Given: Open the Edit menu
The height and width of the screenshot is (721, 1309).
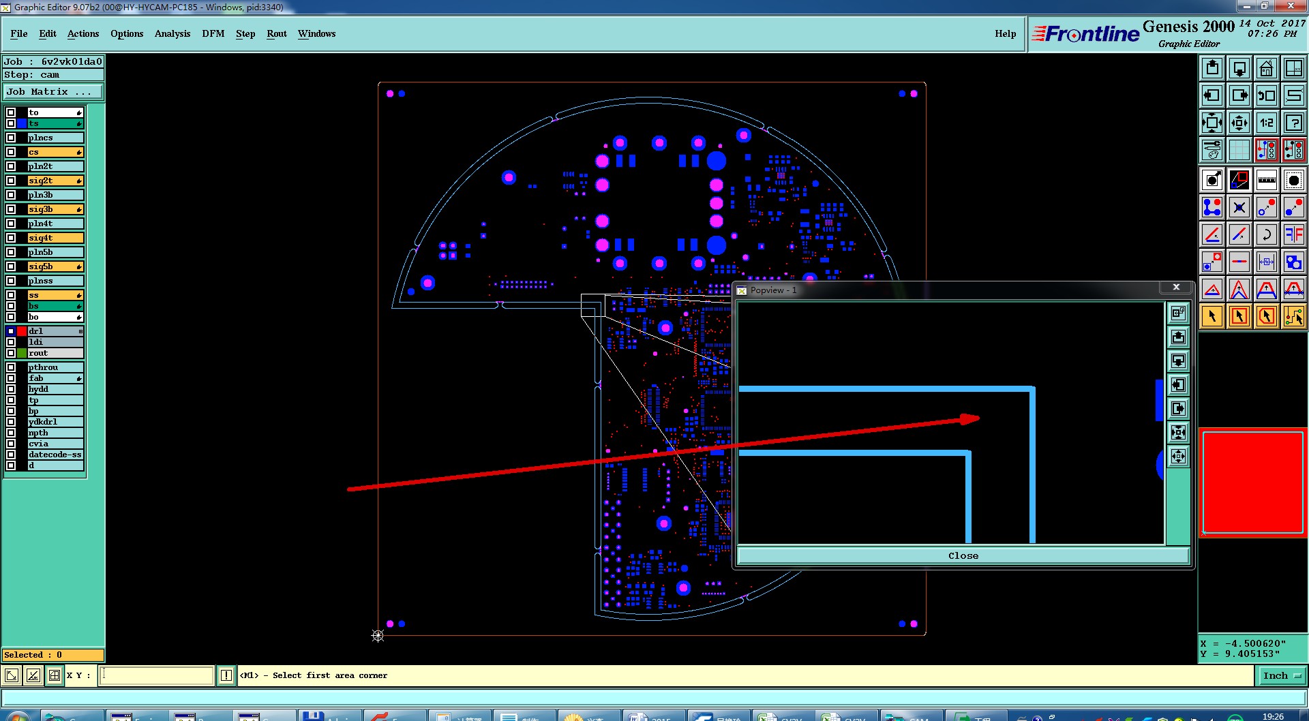Looking at the screenshot, I should point(48,33).
